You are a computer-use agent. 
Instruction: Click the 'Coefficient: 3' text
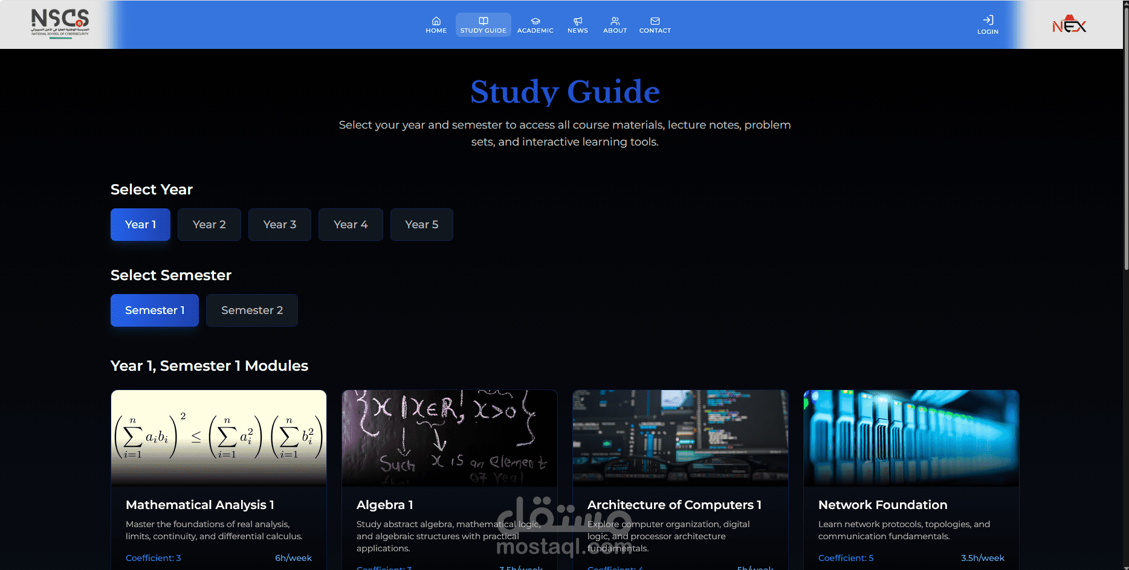coord(154,558)
